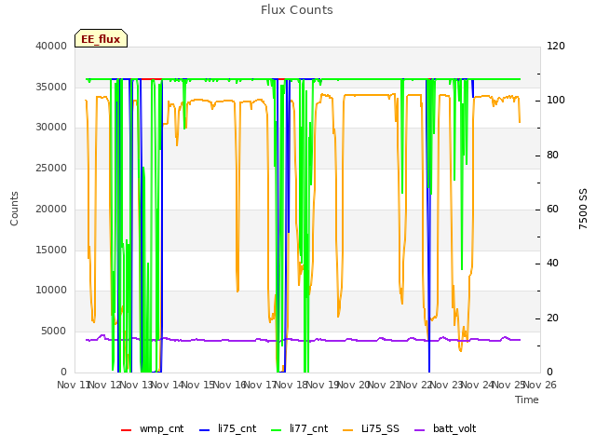Click the green li77_cnt legend swatch

[276, 430]
